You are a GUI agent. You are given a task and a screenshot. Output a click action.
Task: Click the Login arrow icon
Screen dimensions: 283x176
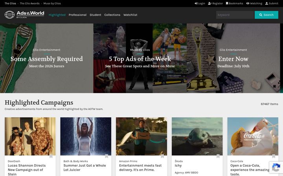[x=196, y=4]
